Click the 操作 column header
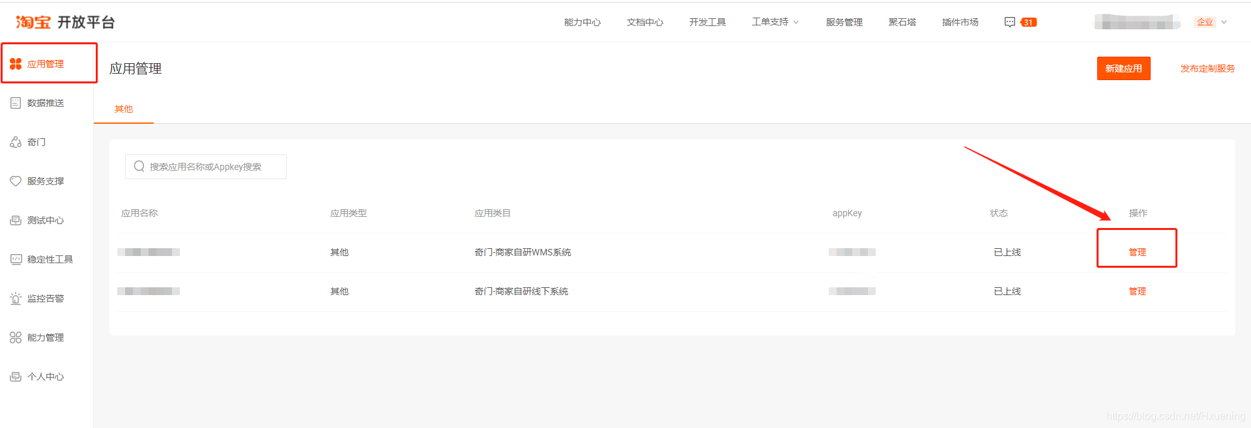Viewport: 1251px width, 428px height. click(x=1138, y=213)
